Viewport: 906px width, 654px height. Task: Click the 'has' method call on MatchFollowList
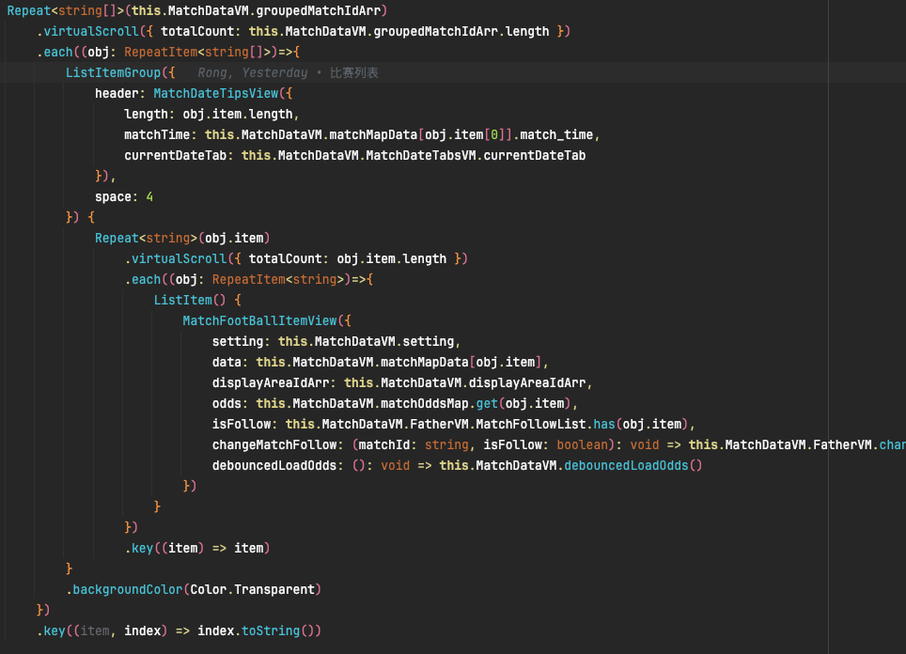[604, 424]
